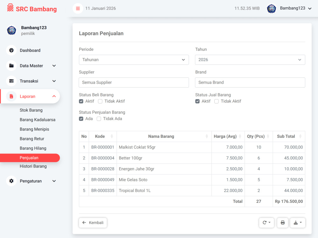Sort table by Harga (Avg) column

pyautogui.click(x=240, y=136)
